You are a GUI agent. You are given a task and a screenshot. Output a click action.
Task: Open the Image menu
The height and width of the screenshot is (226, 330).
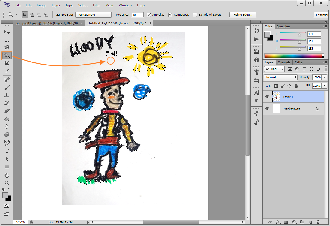click(x=42, y=5)
